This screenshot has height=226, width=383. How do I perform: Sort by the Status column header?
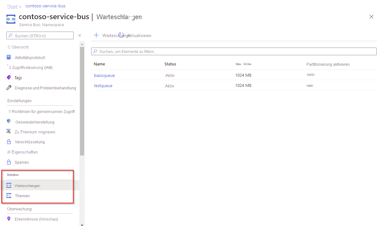tap(170, 64)
